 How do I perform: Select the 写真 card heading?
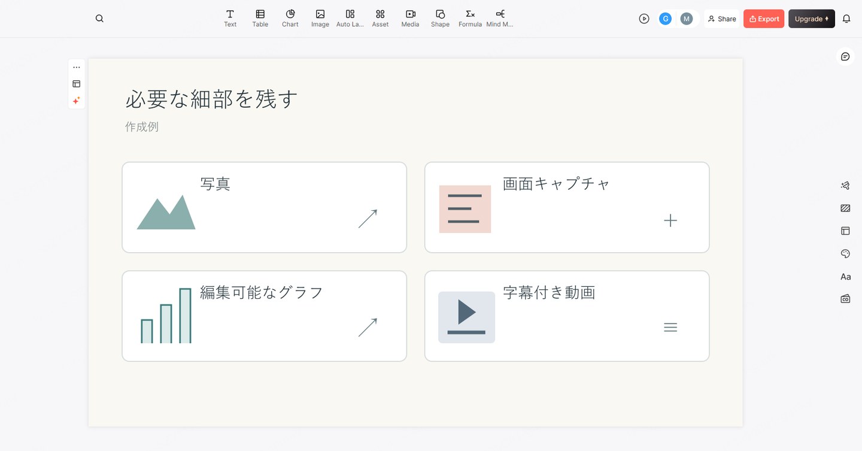[215, 184]
